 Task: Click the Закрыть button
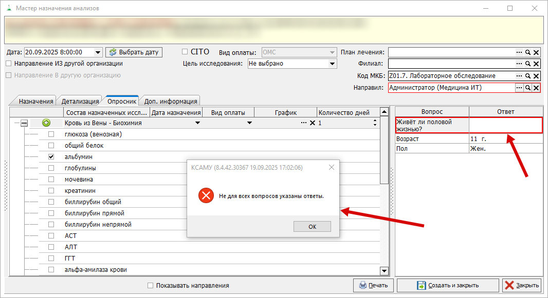(522, 285)
